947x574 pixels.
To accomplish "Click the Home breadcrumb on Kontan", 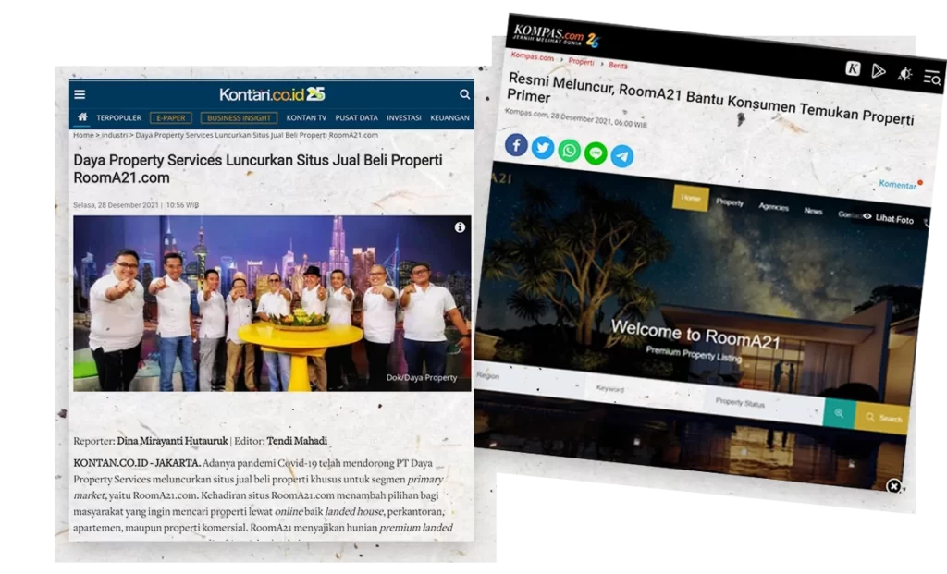I will (x=83, y=135).
